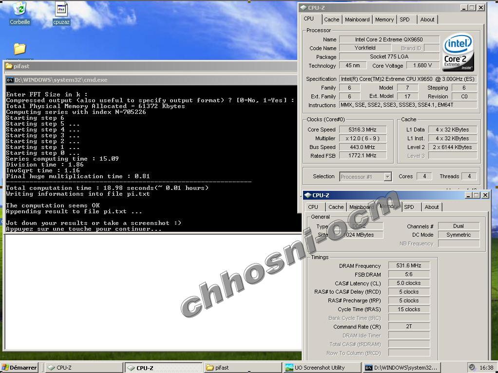Click the system tray icon near clock
This screenshot has height=373, width=498.
coord(472,367)
